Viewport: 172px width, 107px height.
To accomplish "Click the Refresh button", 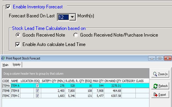I will 160,86.
